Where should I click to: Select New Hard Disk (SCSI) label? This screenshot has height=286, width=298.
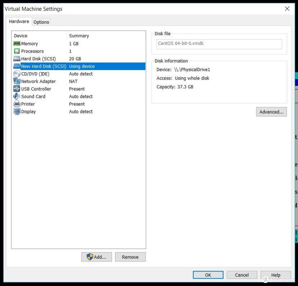[x=44, y=66]
